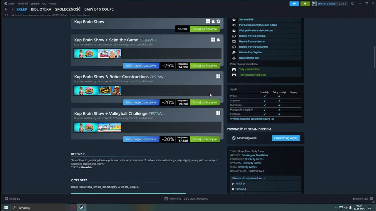Click the GameGrin review source text

(86, 167)
